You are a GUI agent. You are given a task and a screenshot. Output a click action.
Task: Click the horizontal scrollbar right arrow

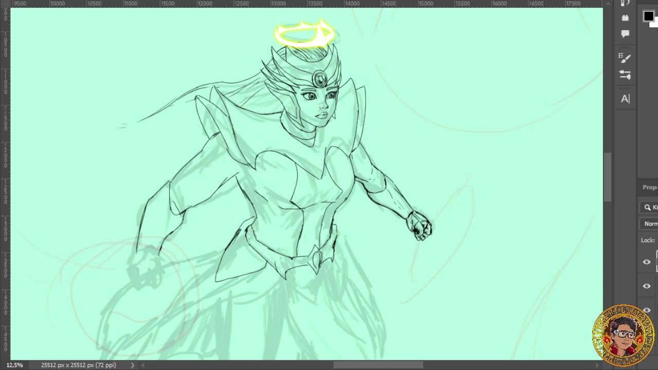597,365
